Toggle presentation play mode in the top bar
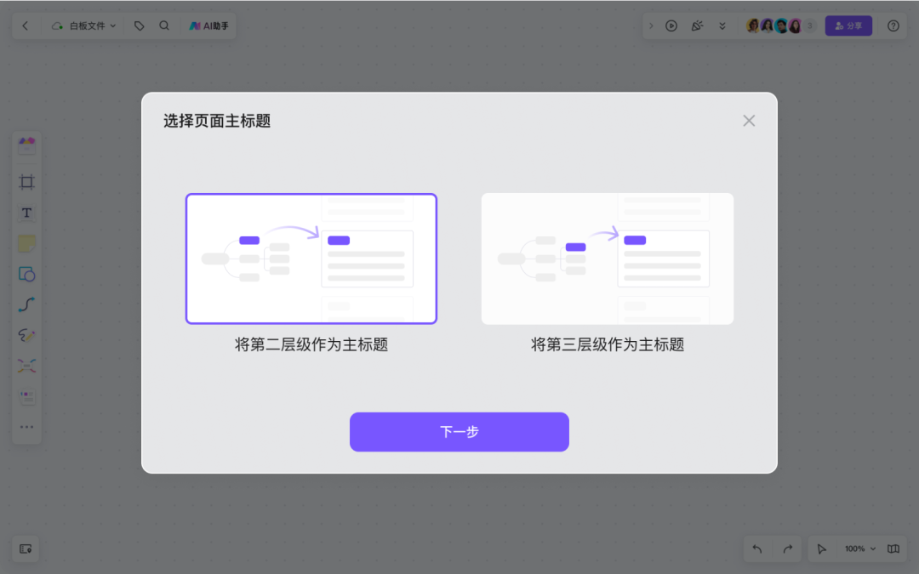919x574 pixels. click(671, 26)
